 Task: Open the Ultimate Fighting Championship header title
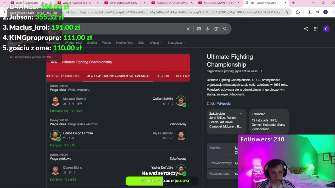[87, 62]
